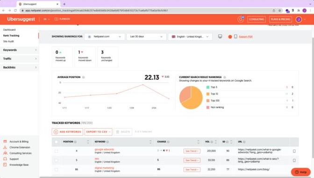314x178 pixels.
Task: Click the copy icon in seo row
Action: 294,160
